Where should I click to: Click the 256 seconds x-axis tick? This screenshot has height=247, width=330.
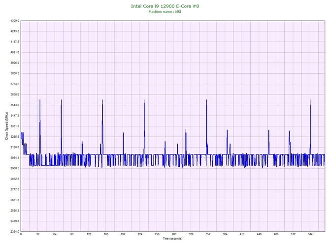click(157, 235)
